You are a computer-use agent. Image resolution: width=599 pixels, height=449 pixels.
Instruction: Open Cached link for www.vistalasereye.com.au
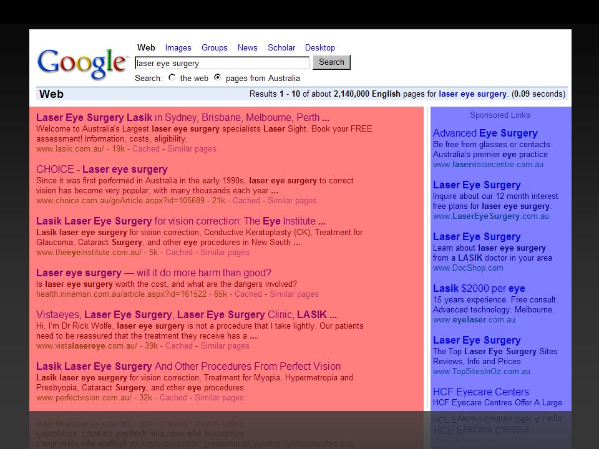coord(179,346)
